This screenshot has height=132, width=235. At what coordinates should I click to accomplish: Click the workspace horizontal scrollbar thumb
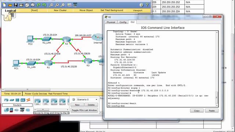point(28,89)
